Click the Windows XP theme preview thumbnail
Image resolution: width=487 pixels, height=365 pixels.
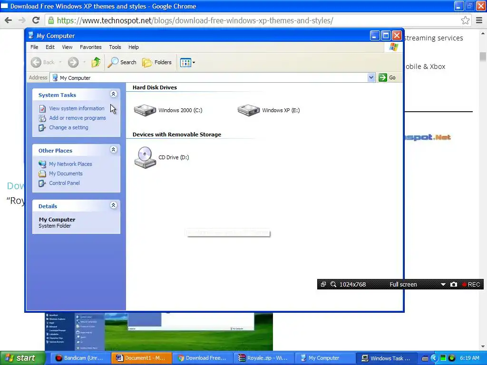coord(159,331)
